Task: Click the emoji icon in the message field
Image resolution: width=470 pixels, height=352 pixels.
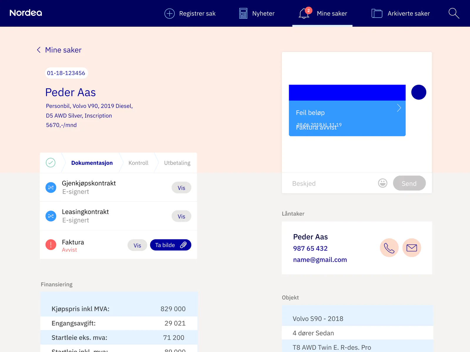Action: pyautogui.click(x=382, y=183)
